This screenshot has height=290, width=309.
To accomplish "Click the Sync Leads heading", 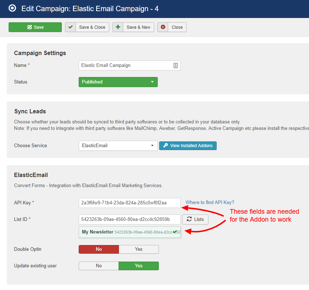I will [x=30, y=111].
